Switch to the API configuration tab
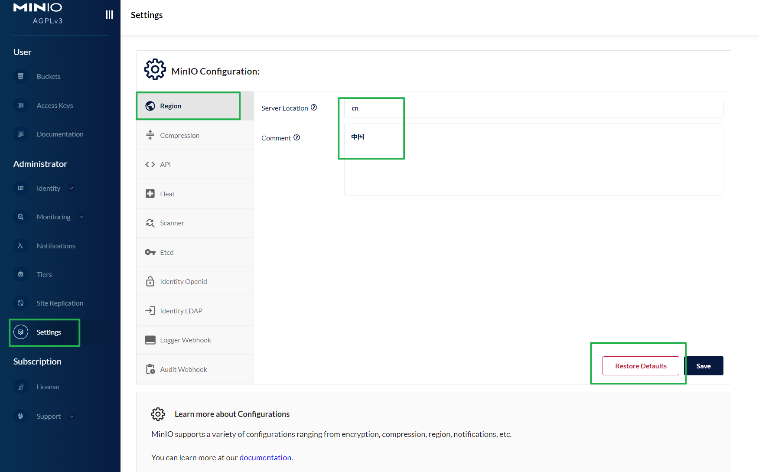 [165, 164]
